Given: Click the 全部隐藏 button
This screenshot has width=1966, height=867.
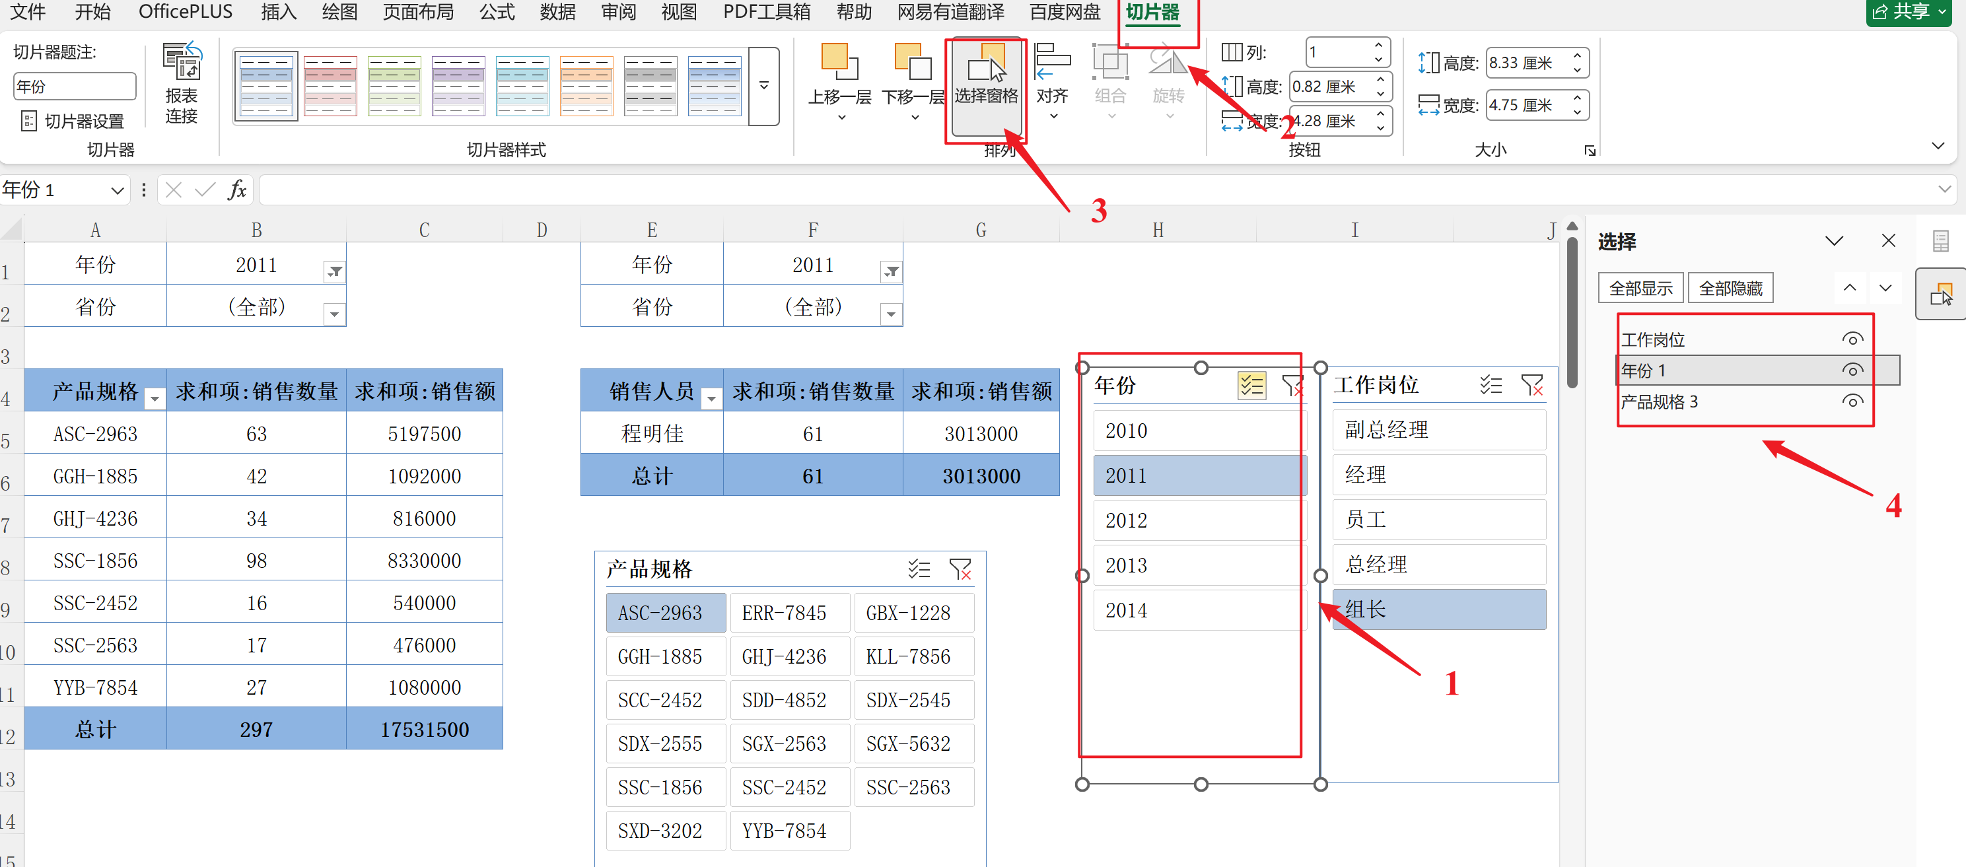Looking at the screenshot, I should [1730, 289].
